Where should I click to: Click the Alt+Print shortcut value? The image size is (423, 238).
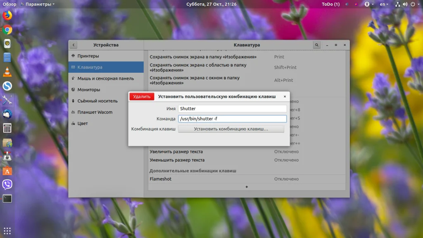pyautogui.click(x=283, y=80)
